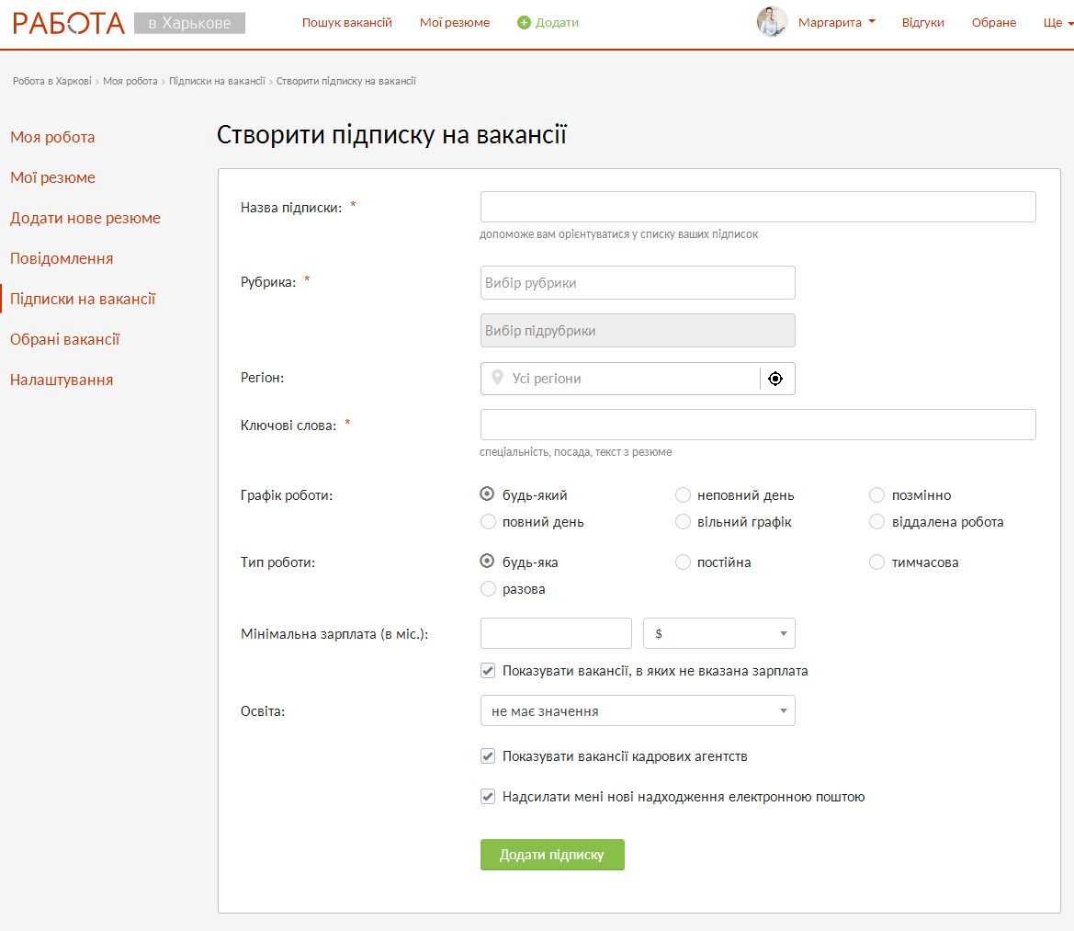Select постійна job type
The width and height of the screenshot is (1074, 931).
click(683, 562)
